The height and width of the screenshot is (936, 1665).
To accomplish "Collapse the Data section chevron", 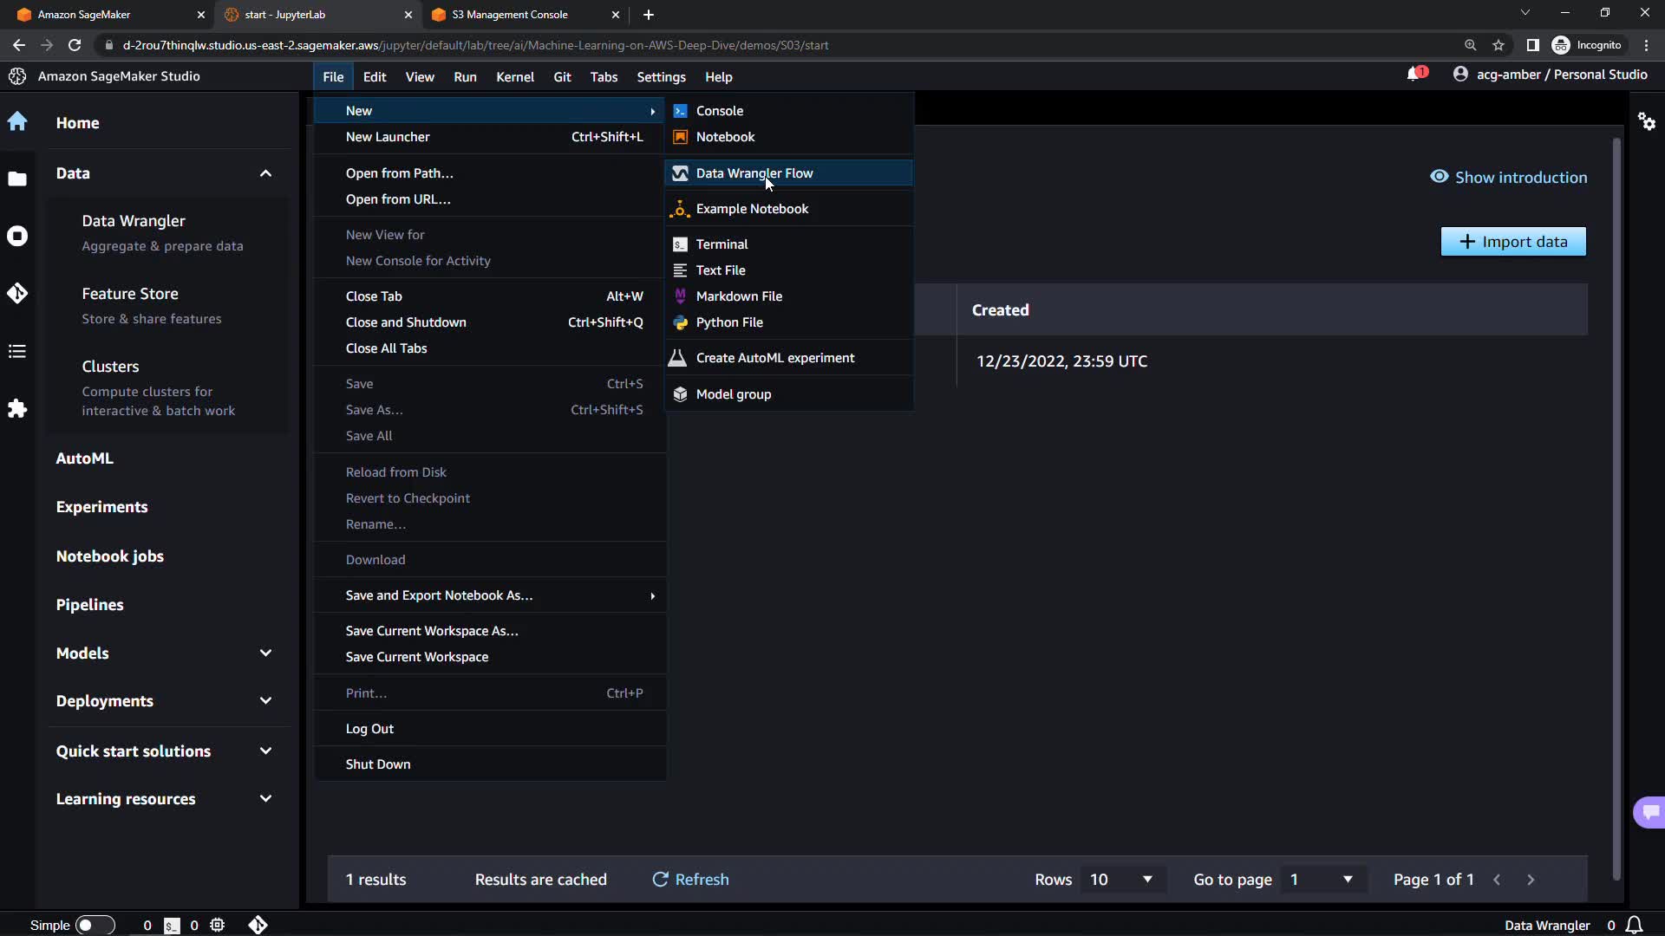I will click(265, 173).
